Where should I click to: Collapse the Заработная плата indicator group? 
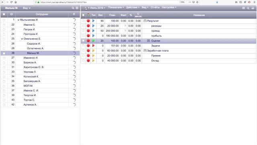pos(145,51)
